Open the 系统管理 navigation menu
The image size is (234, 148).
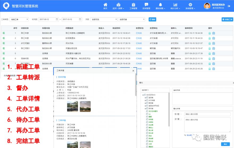190,6
